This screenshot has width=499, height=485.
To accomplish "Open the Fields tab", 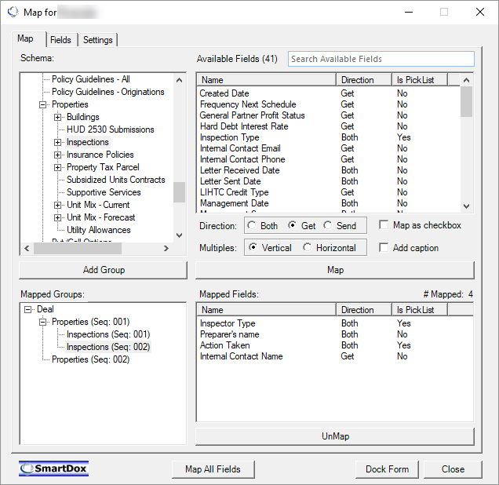I will pyautogui.click(x=61, y=40).
